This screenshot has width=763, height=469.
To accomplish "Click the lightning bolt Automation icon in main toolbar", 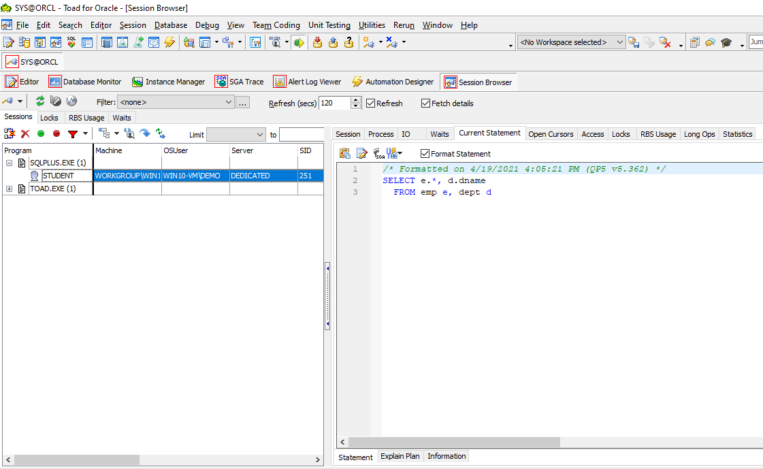I will [169, 42].
